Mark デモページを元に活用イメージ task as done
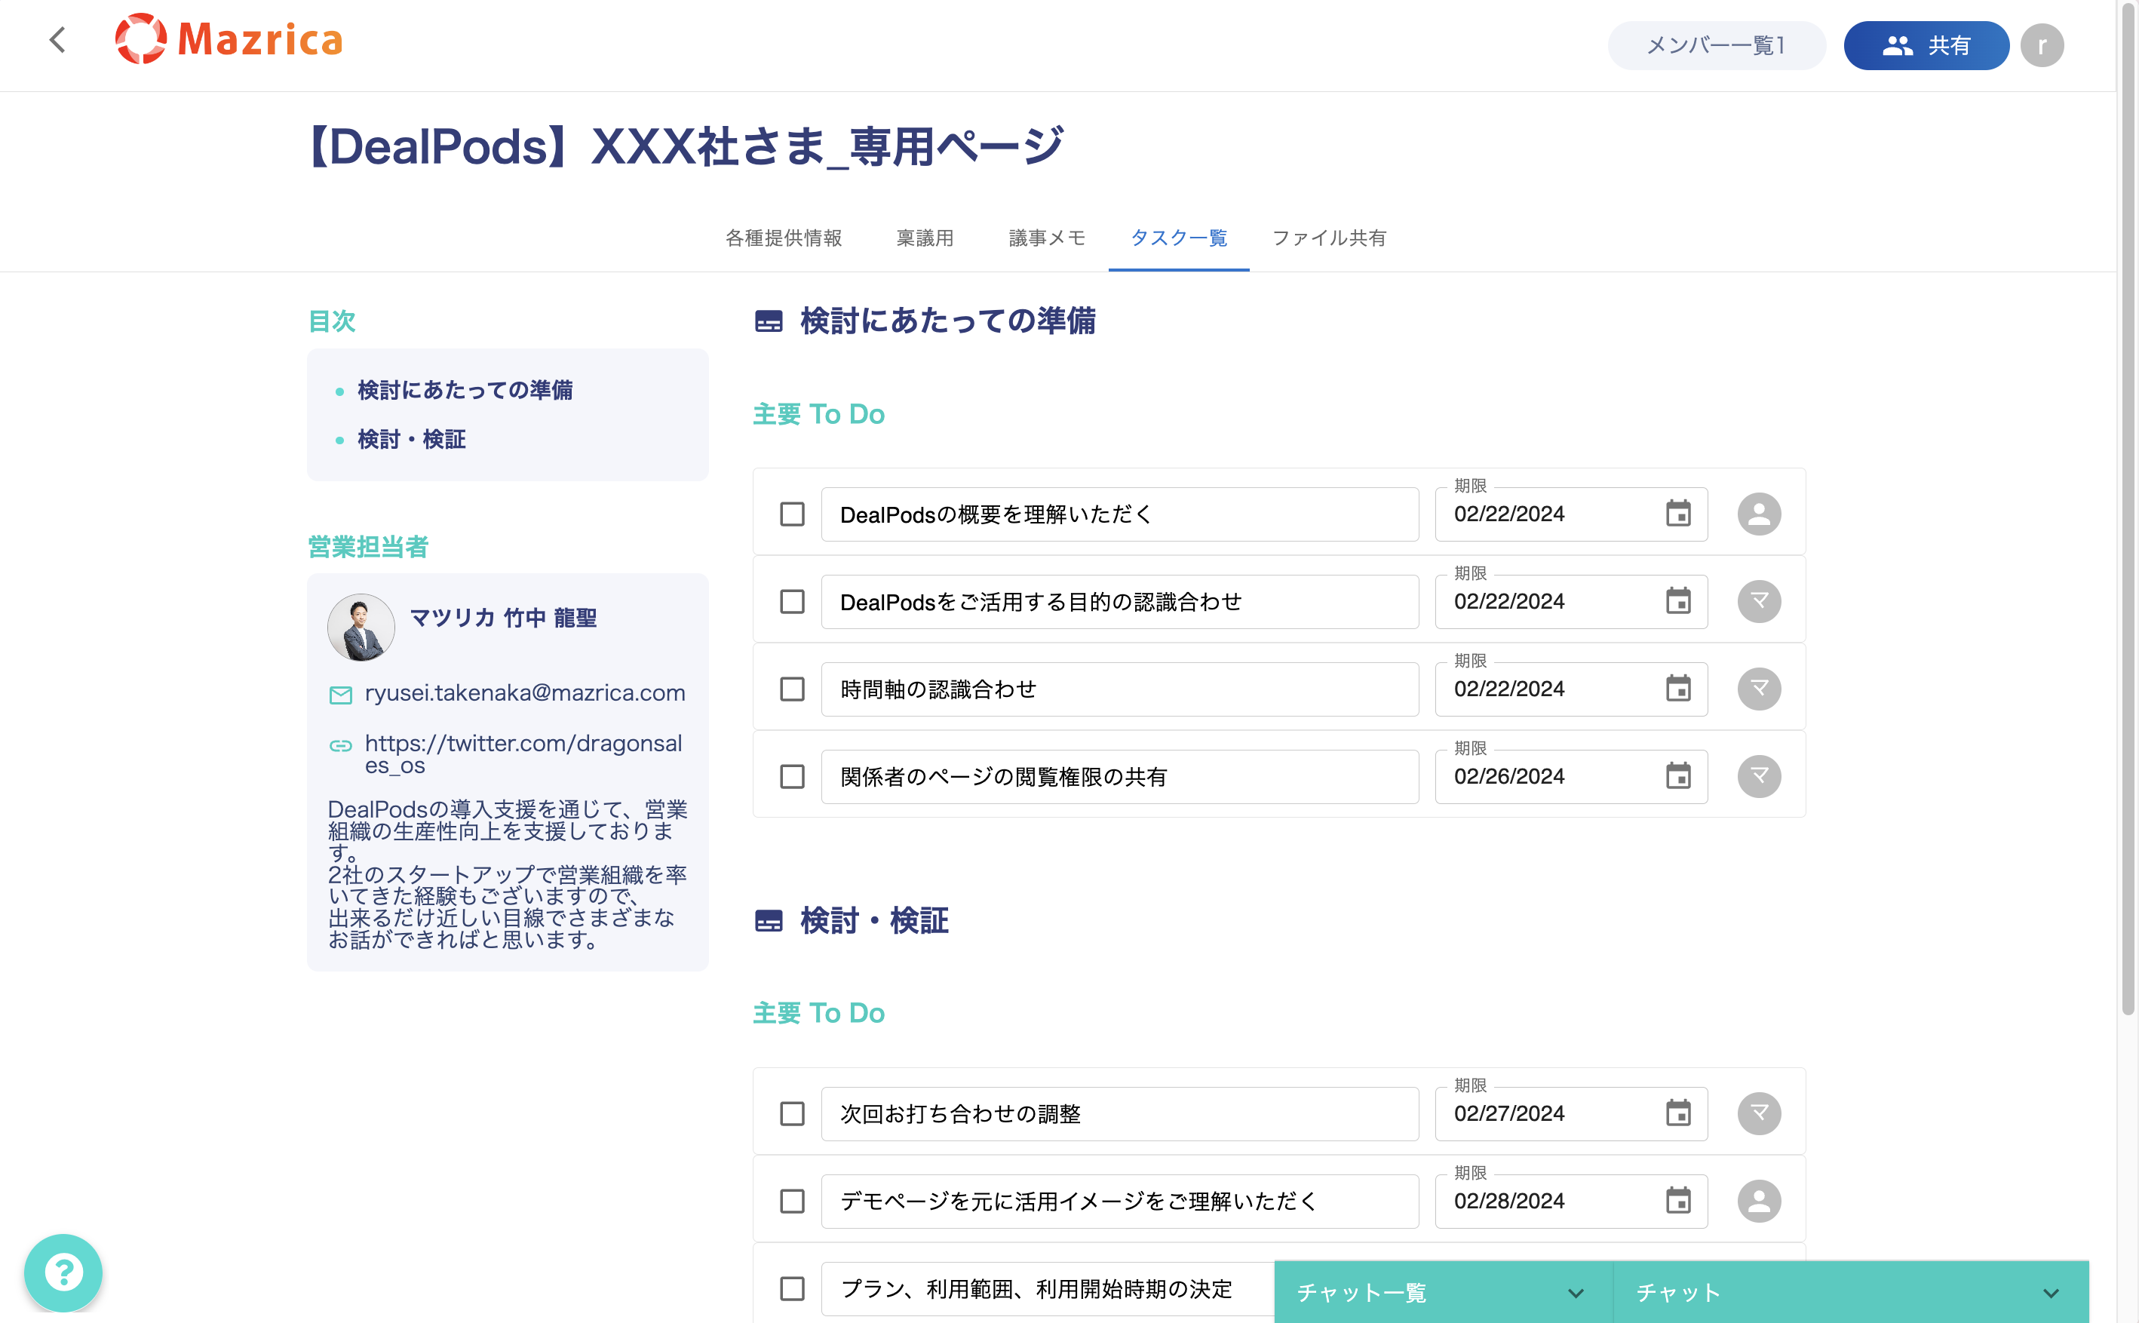This screenshot has height=1323, width=2139. [792, 1201]
